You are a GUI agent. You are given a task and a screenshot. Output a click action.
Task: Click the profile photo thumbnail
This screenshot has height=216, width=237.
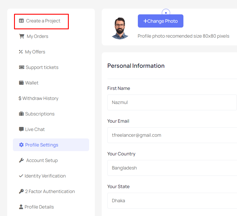coord(120,28)
